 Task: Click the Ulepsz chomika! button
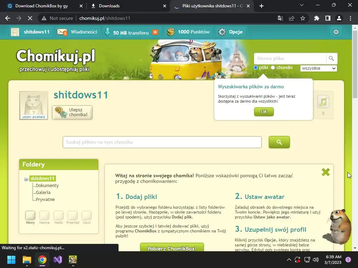(x=72, y=112)
